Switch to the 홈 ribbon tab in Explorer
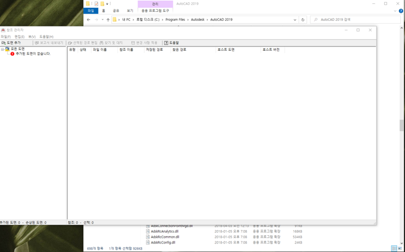 pos(104,11)
